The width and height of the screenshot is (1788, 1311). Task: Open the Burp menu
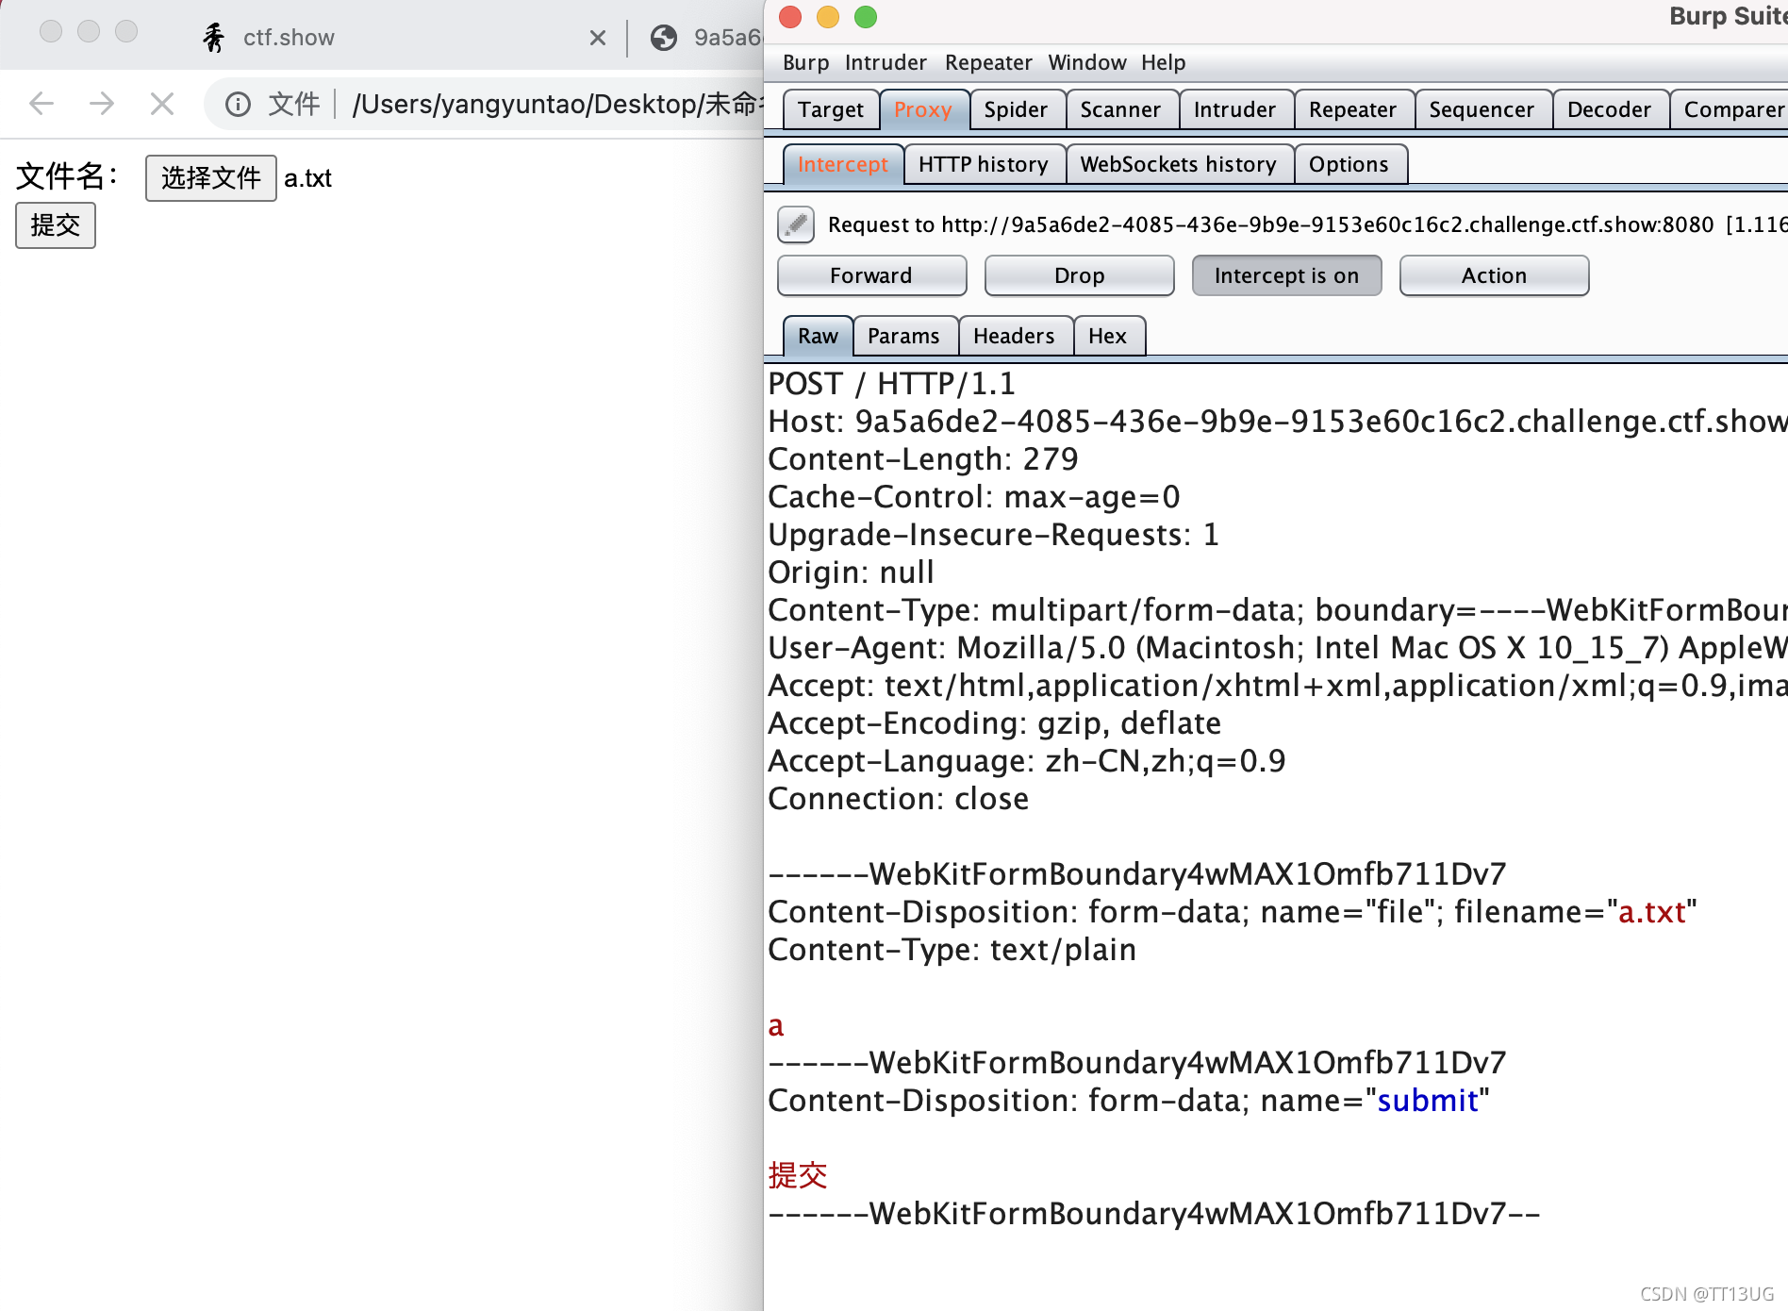806,62
